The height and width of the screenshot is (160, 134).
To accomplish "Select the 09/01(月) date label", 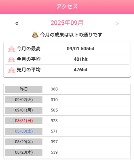I will pyautogui.click(x=24, y=110).
